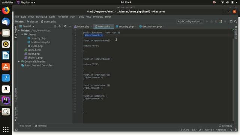Select destination.php in project tree
The image size is (240, 135).
(40, 42)
